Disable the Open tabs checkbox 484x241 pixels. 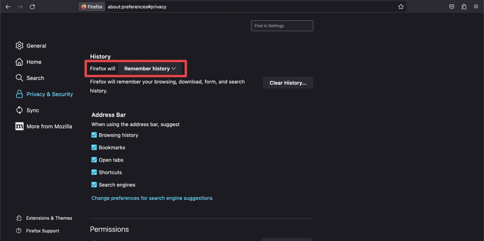click(x=94, y=160)
